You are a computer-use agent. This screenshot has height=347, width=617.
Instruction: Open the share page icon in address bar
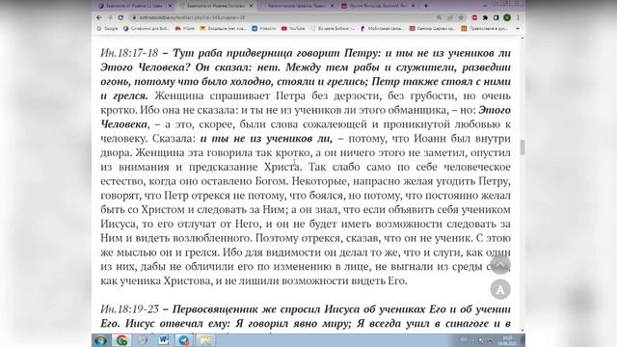(450, 17)
